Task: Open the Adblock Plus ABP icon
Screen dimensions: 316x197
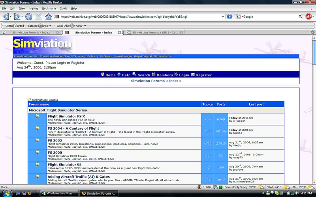Action: pos(308,17)
